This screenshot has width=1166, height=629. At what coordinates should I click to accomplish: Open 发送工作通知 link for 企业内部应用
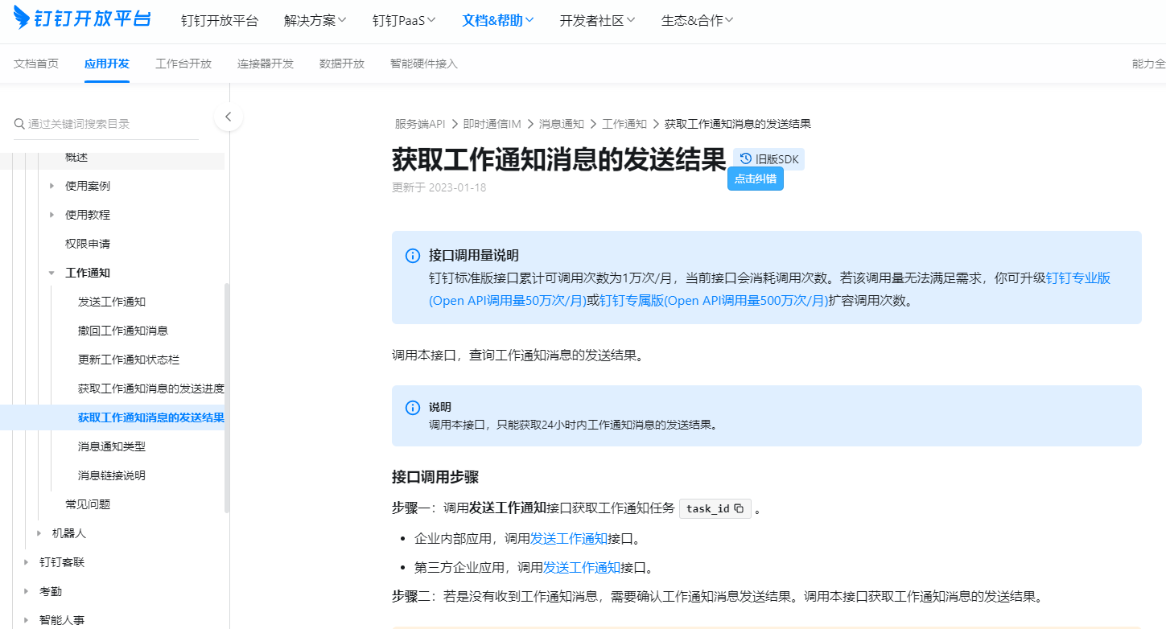[568, 539]
